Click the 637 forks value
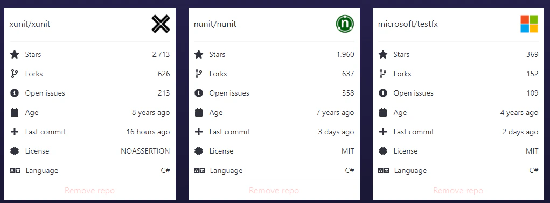The height and width of the screenshot is (203, 550). (x=348, y=74)
